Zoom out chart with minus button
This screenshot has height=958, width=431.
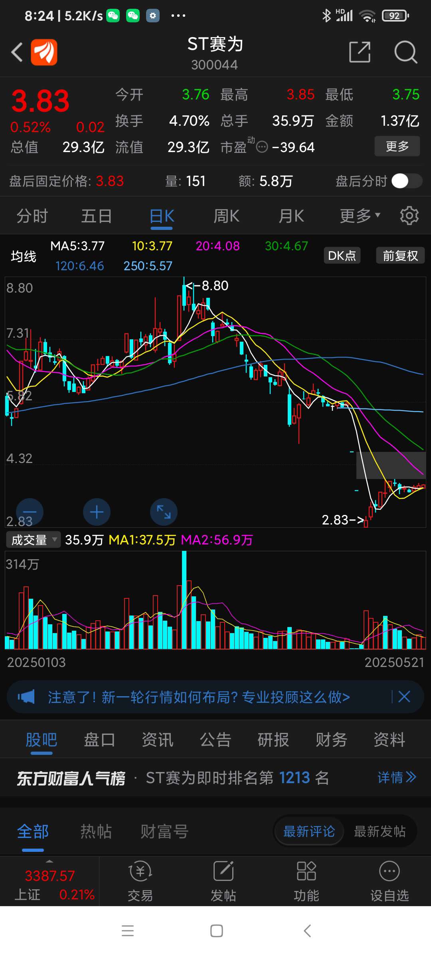click(x=30, y=512)
